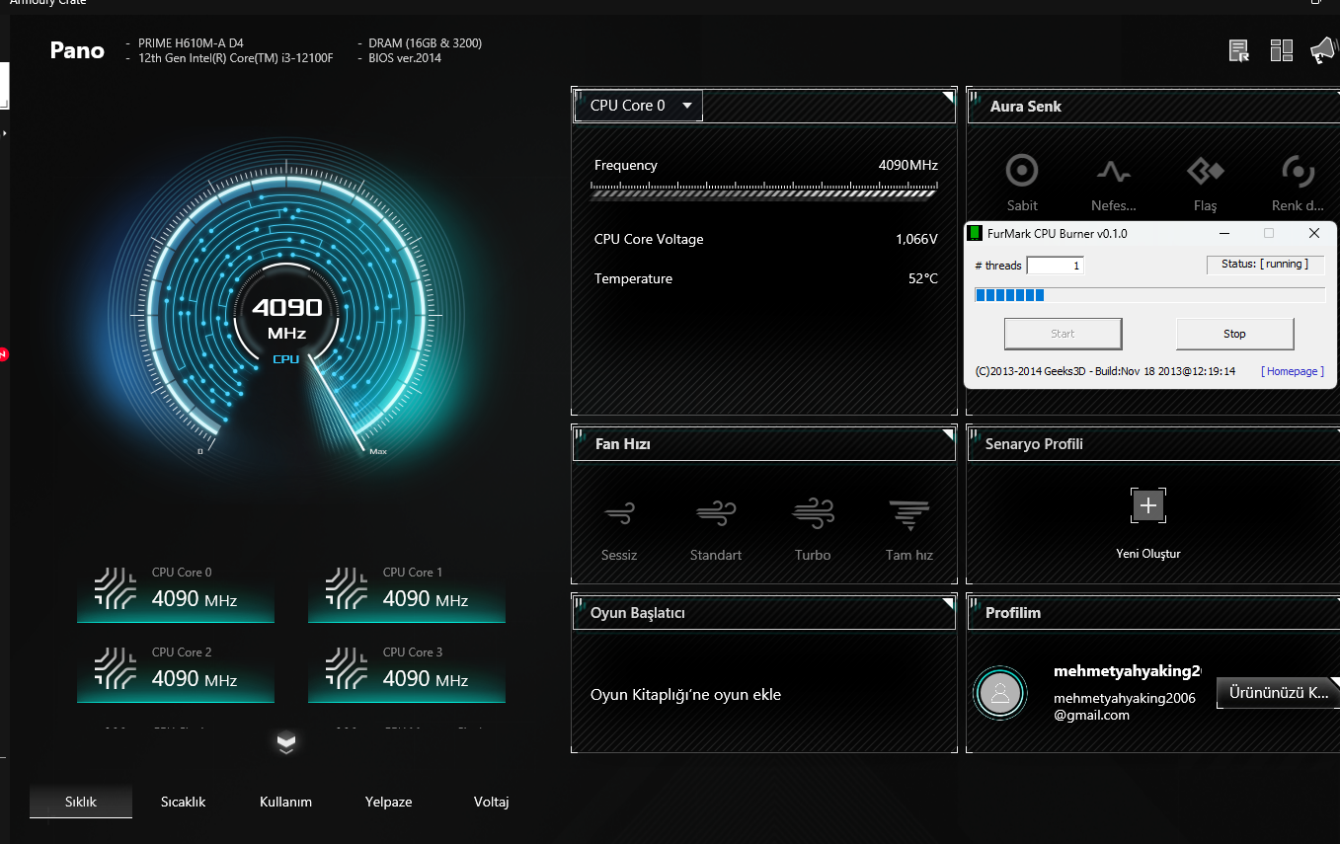
Task: Click the 1,066V CPU Core Voltage value
Action: 916,239
